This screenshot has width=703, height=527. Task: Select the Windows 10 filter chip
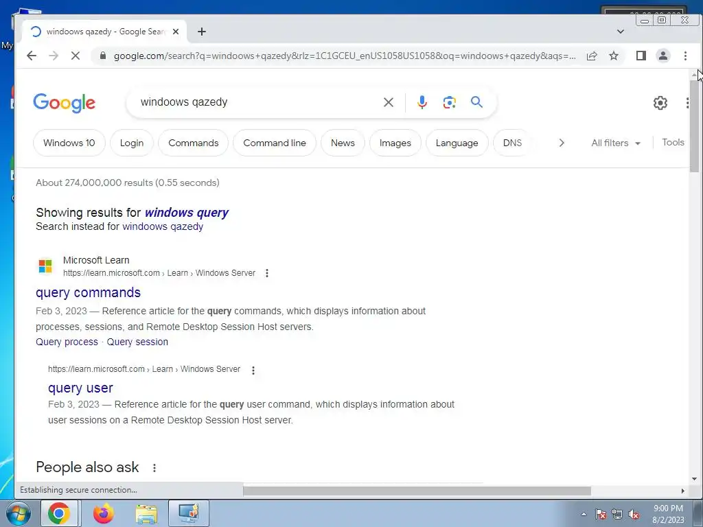point(69,143)
